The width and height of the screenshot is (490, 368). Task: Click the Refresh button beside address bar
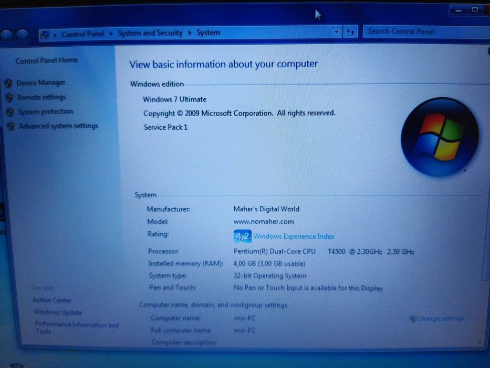(350, 32)
